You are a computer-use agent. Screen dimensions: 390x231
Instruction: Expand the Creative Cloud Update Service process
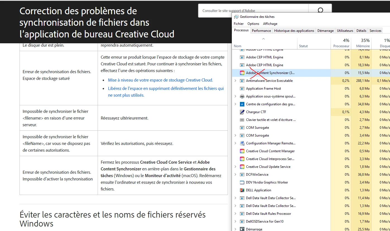[235, 167]
